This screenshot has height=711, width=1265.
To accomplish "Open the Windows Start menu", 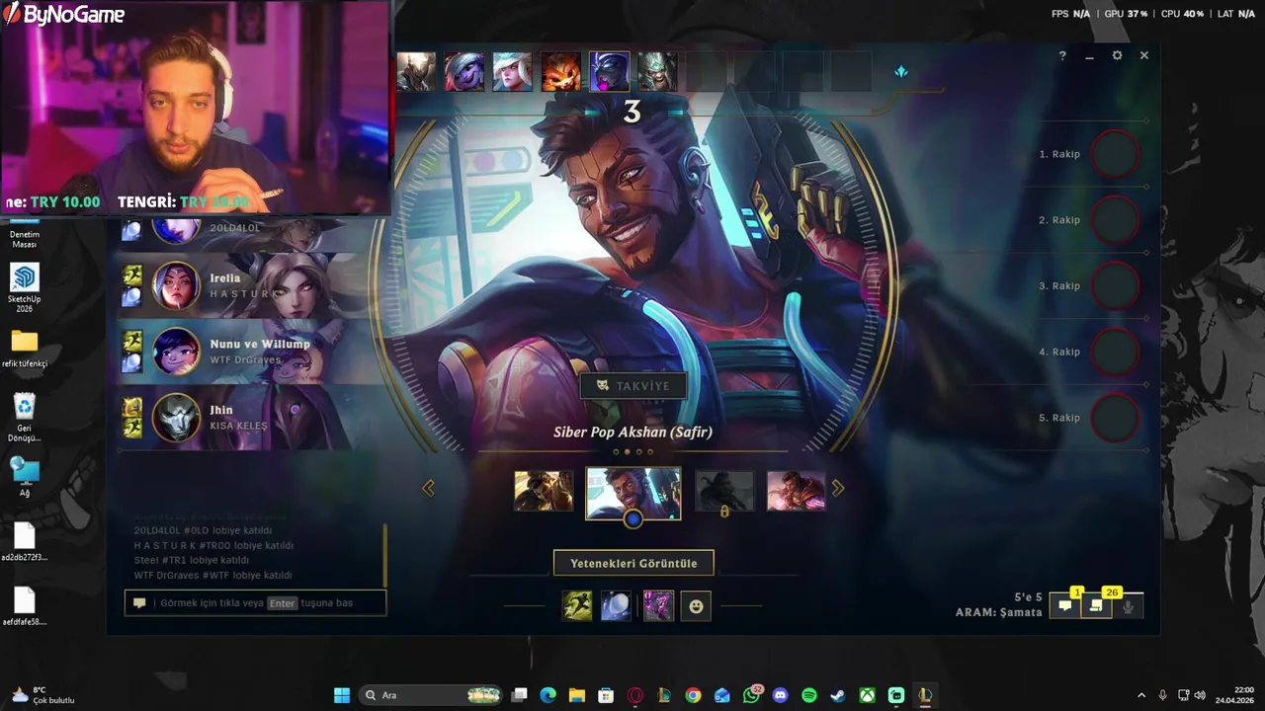I will click(342, 695).
